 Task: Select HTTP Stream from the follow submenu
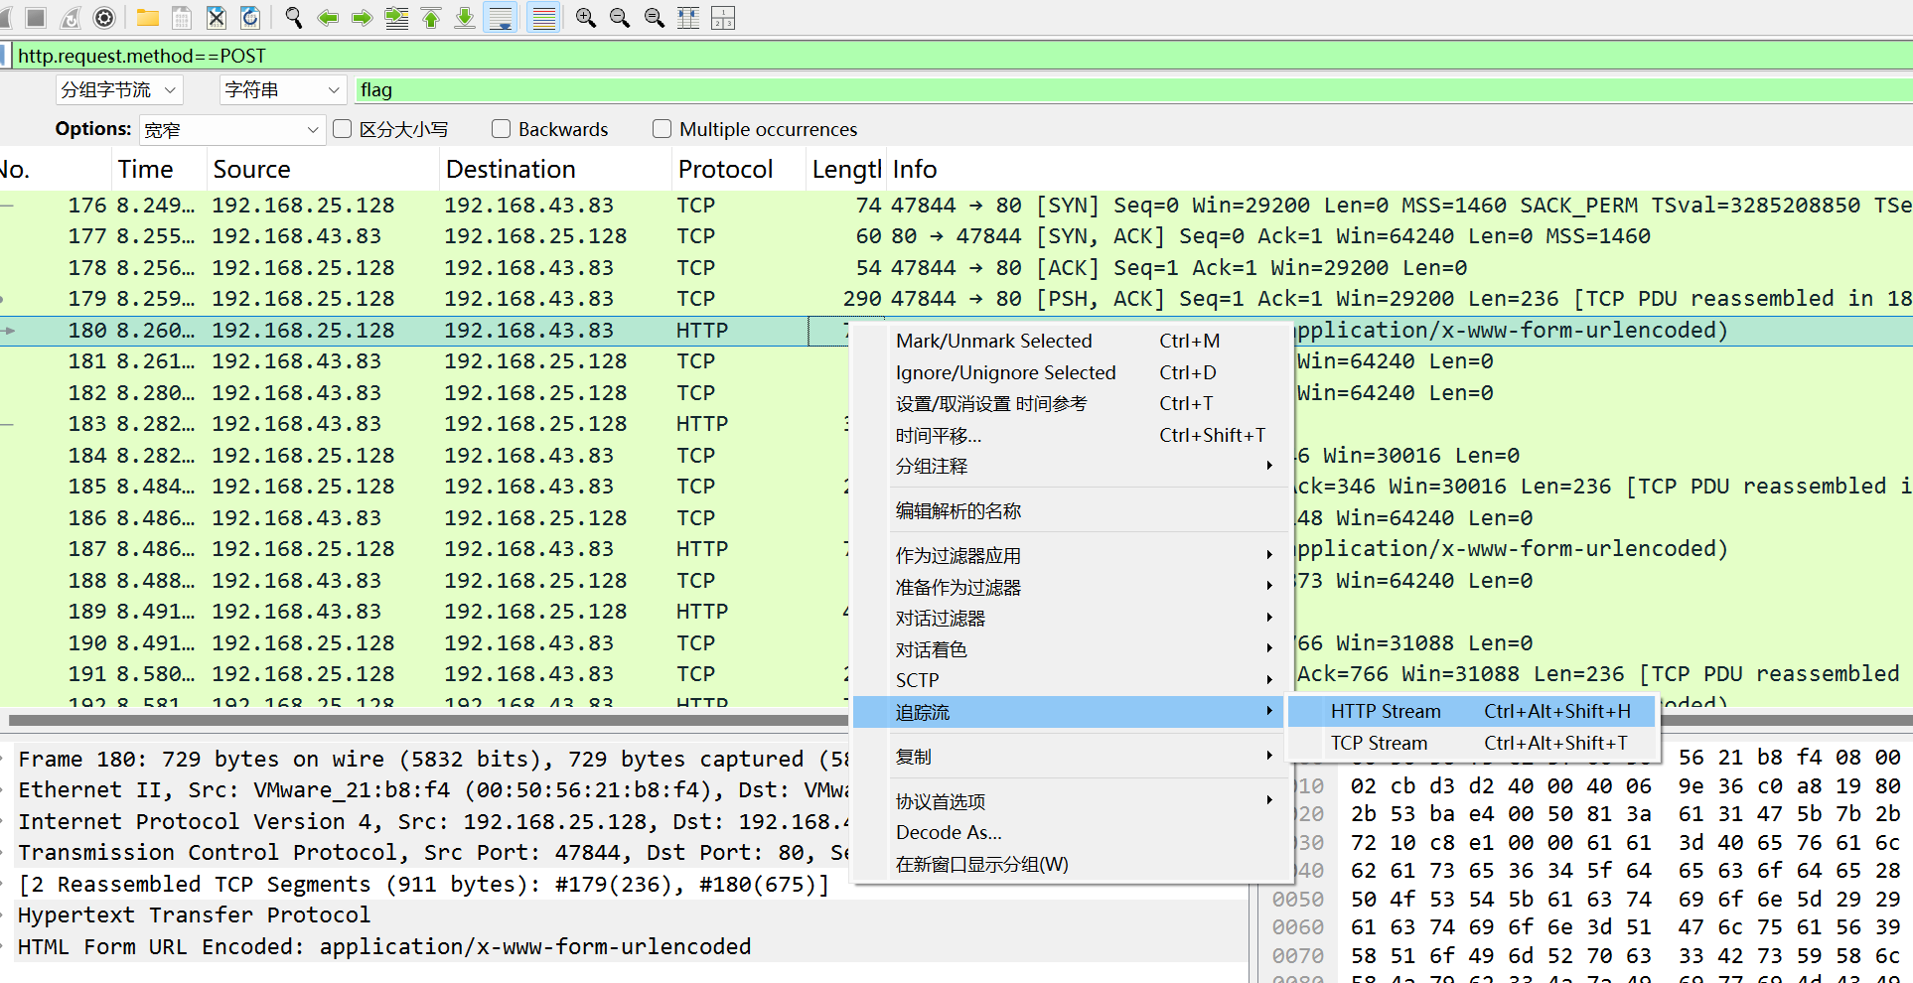click(x=1386, y=711)
